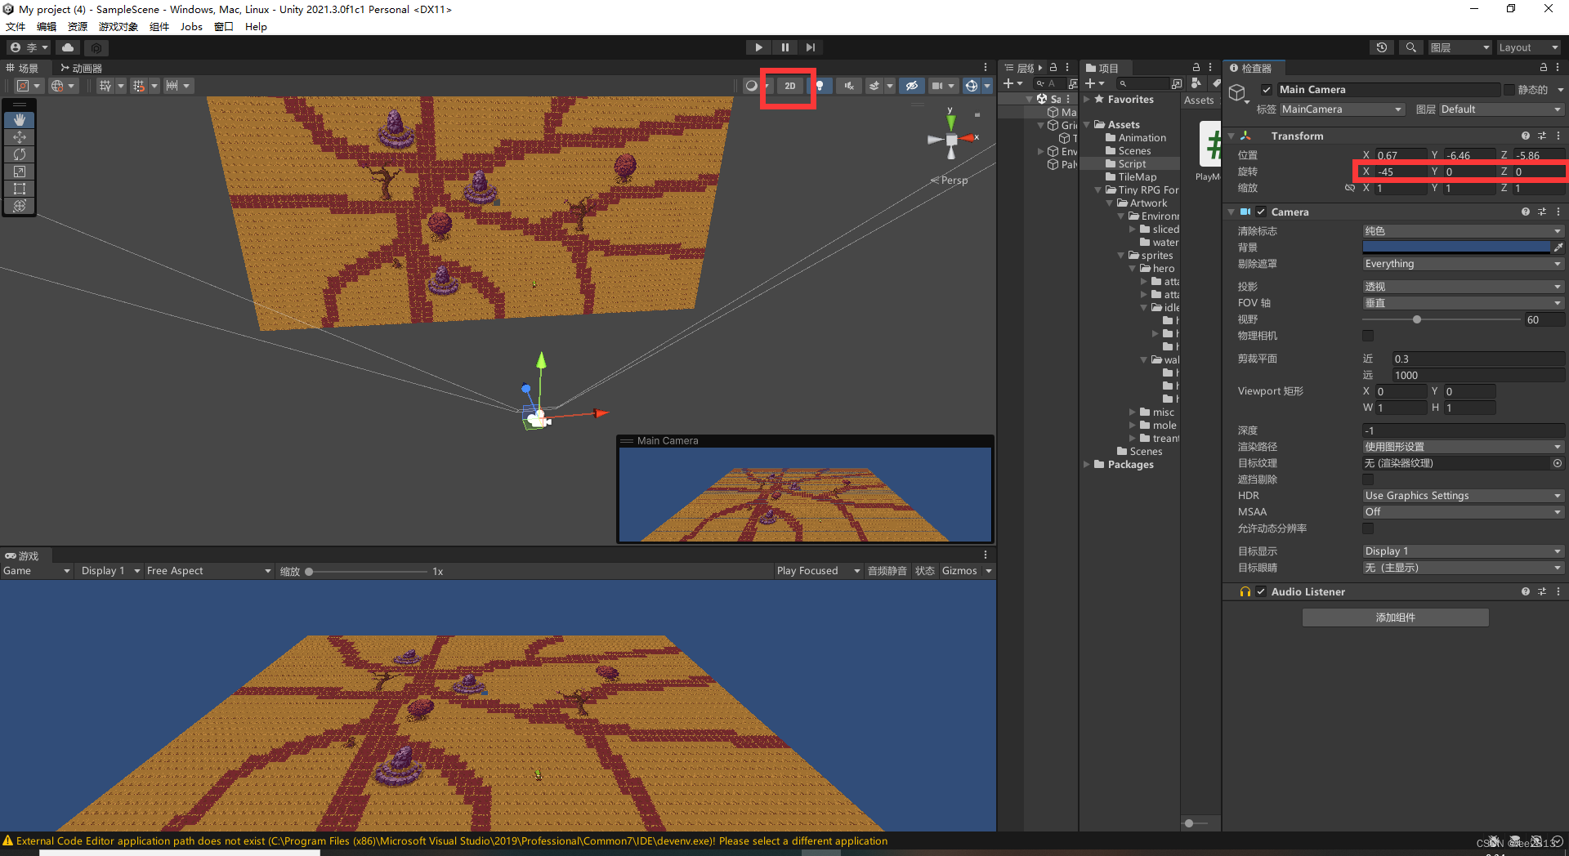Open the 游戏对象 menu
1569x856 pixels.
[118, 26]
